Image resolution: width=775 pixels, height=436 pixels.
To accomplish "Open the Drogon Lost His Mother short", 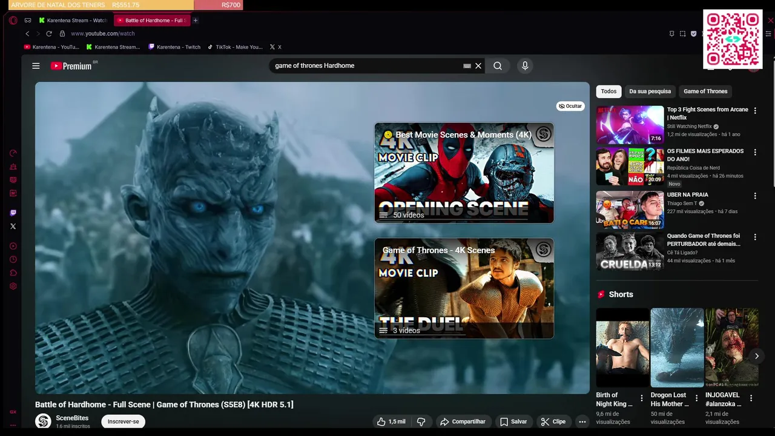I will tap(677, 348).
